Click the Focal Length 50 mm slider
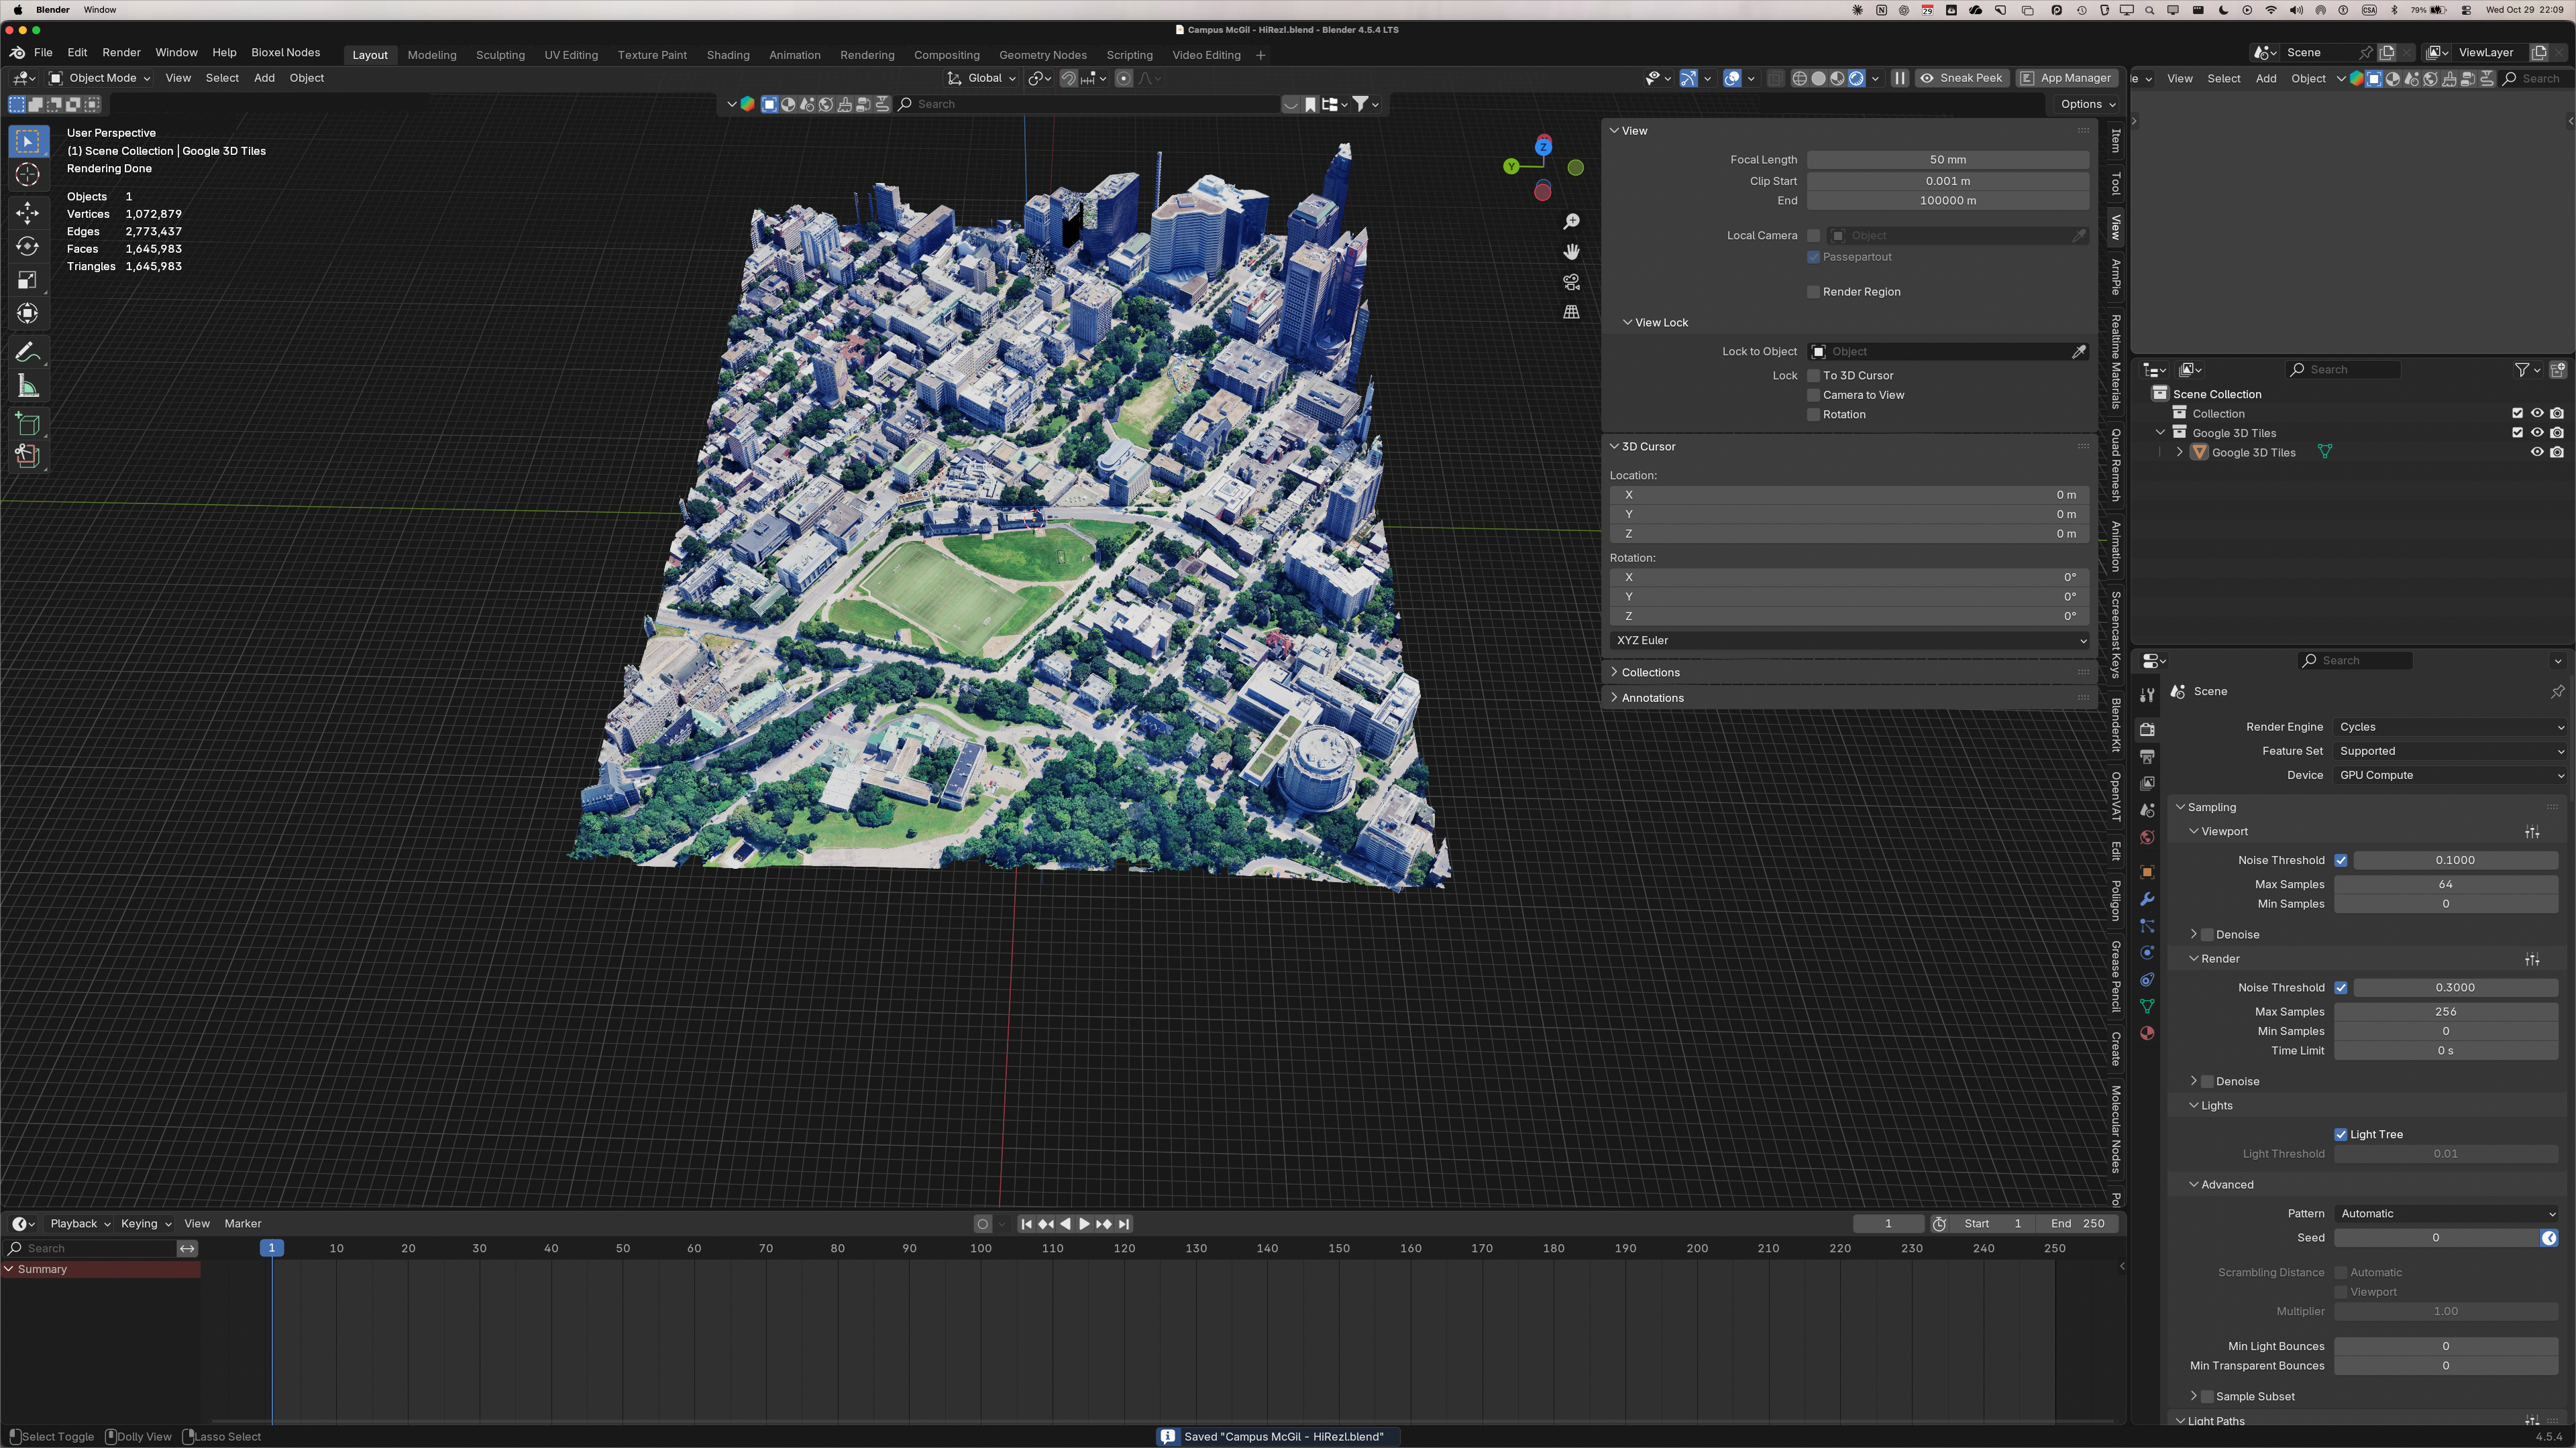 pyautogui.click(x=1948, y=160)
